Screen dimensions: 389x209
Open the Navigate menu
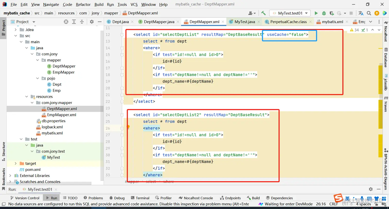(51, 4)
